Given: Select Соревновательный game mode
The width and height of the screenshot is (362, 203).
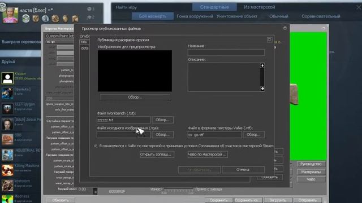Looking at the screenshot, I should 321,16.
